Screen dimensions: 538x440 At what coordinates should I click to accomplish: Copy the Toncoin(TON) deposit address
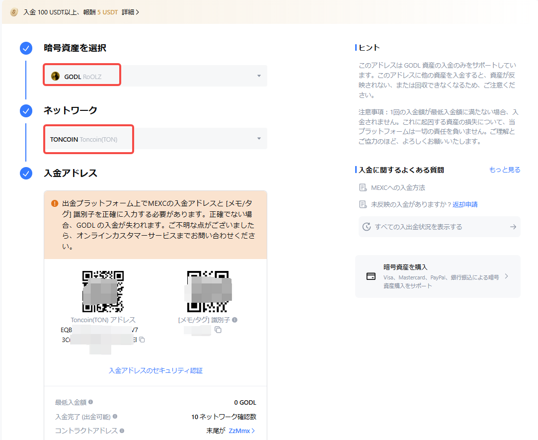coord(142,340)
